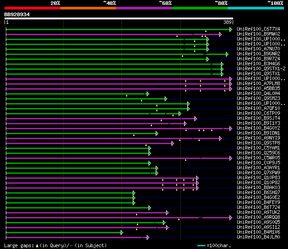
Task: Open the UniRef100_A9NYI9 label
Action: (258, 138)
